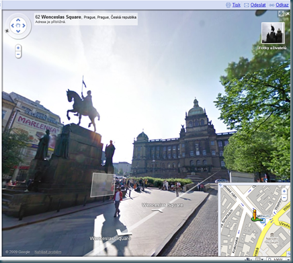Pan the Street View down with the down arrow
This screenshot has width=293, height=263.
pyautogui.click(x=18, y=31)
